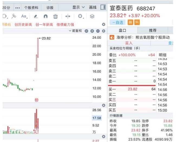Click the orange 融 badge
176x142 pixels.
[130, 22]
